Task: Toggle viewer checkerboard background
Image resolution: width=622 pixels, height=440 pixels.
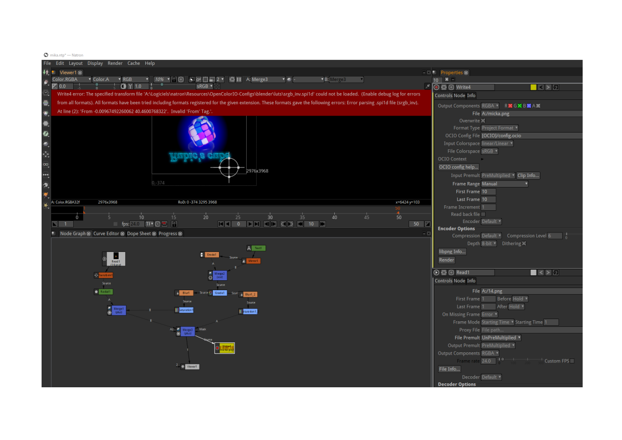Action: click(x=217, y=86)
